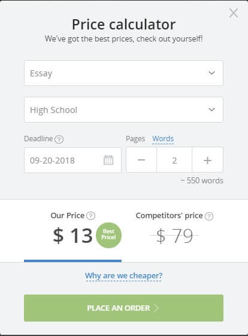Click the Place an Order button

coord(123,308)
